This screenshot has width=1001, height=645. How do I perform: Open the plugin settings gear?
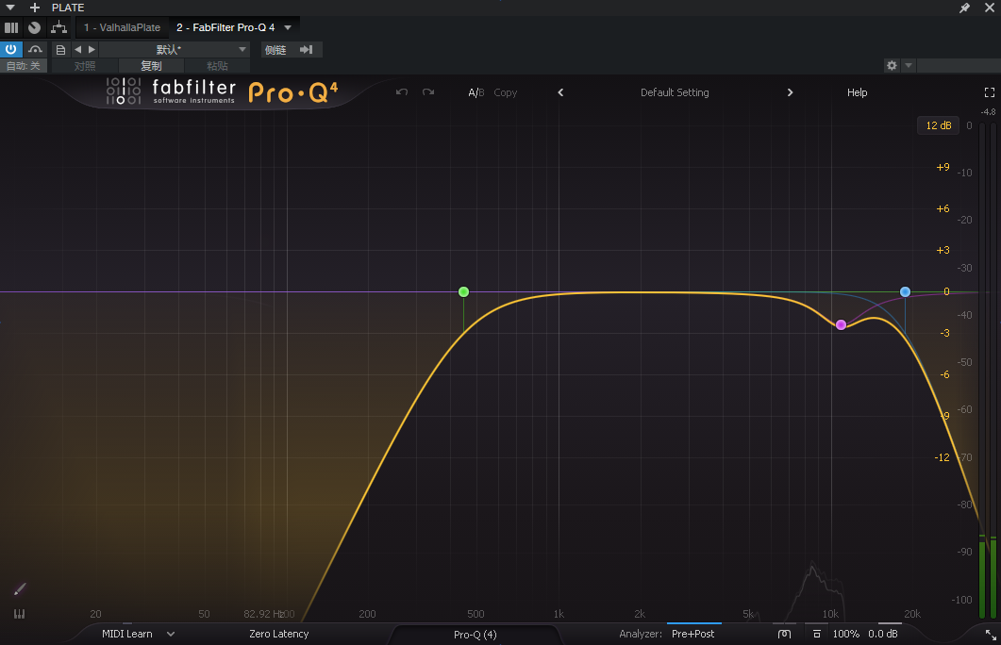click(892, 65)
